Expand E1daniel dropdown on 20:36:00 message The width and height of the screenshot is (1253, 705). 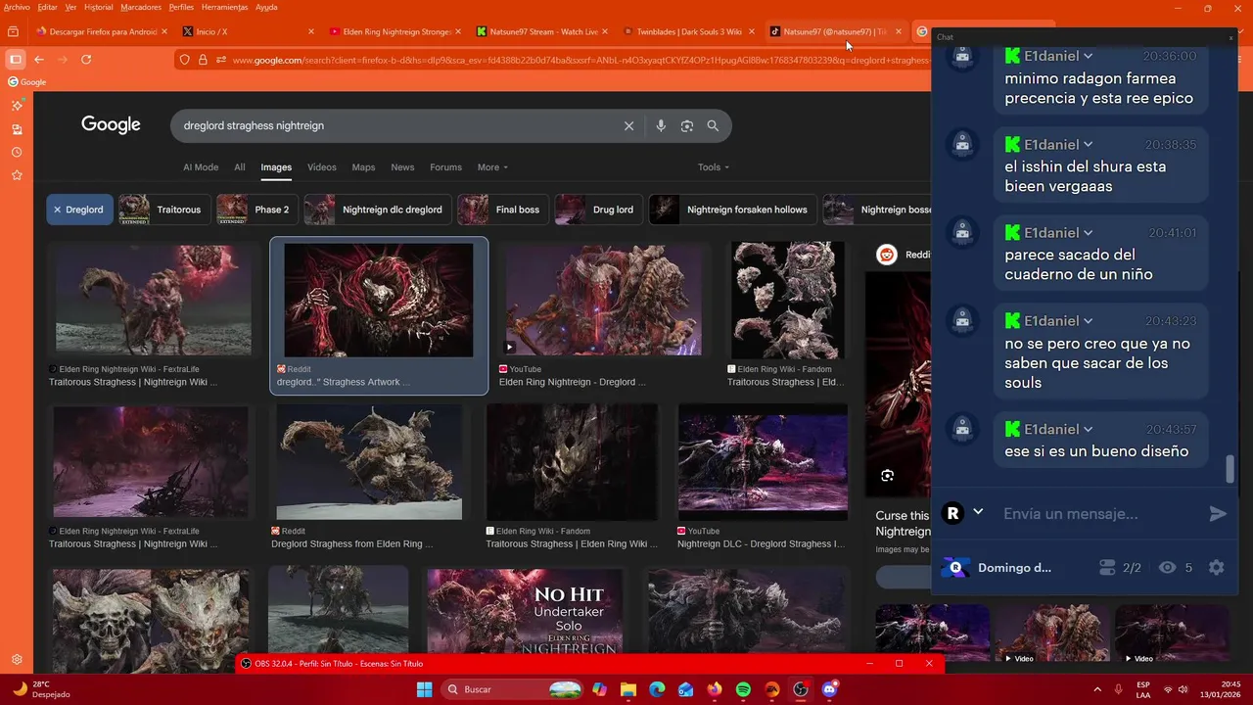pyautogui.click(x=1088, y=56)
